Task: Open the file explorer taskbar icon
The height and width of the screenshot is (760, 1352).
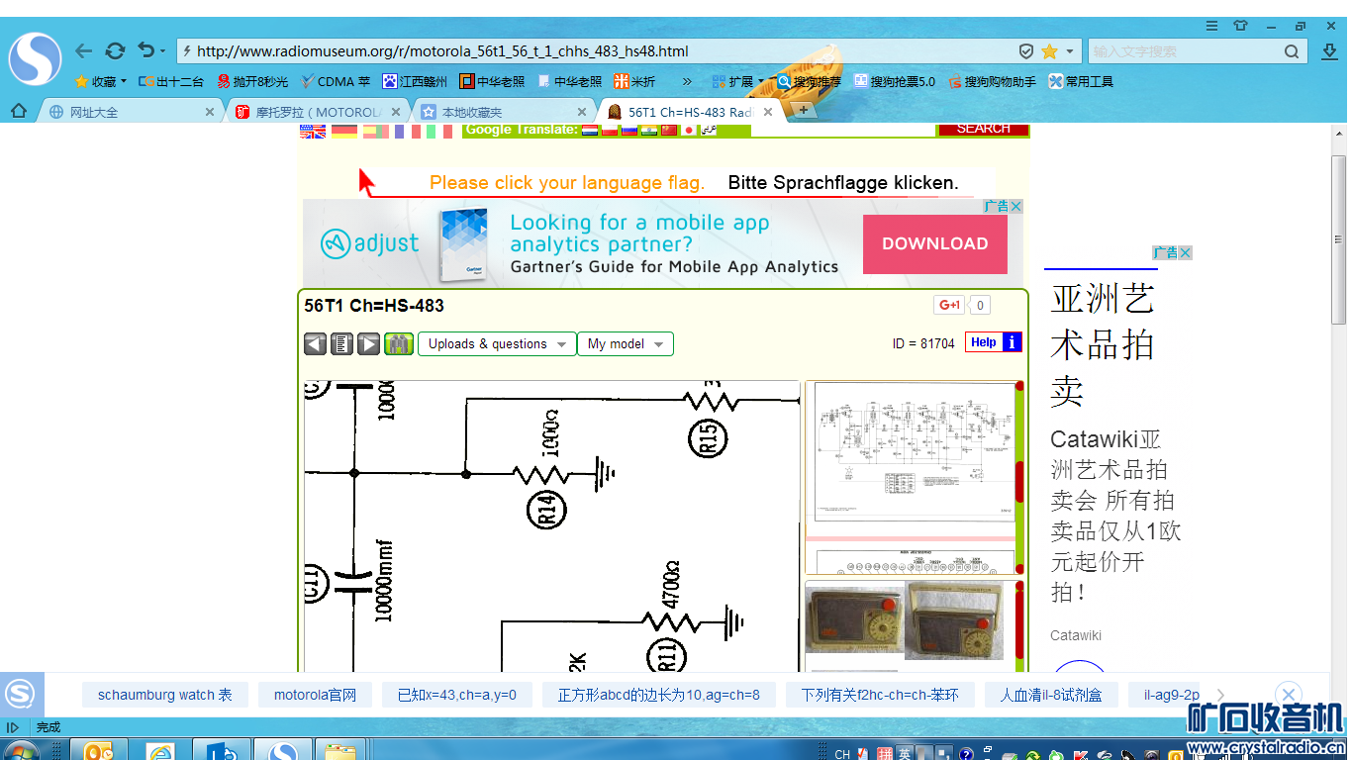Action: (x=340, y=751)
